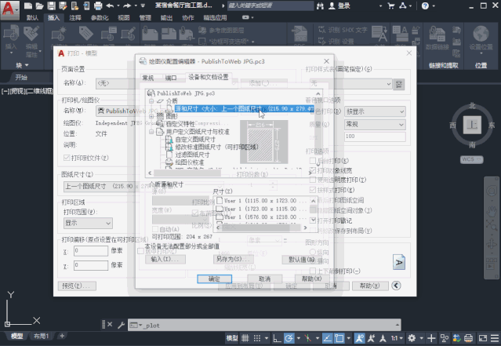Toggle plot transparency (透明度打印) checkbox
Viewport: 501px width, 346px height.
point(313,180)
